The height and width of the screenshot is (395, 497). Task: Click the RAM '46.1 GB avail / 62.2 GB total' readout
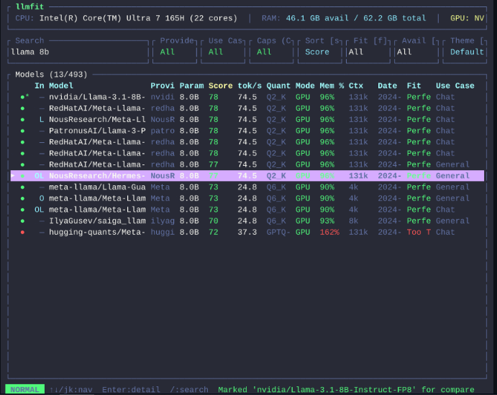[x=356, y=19]
